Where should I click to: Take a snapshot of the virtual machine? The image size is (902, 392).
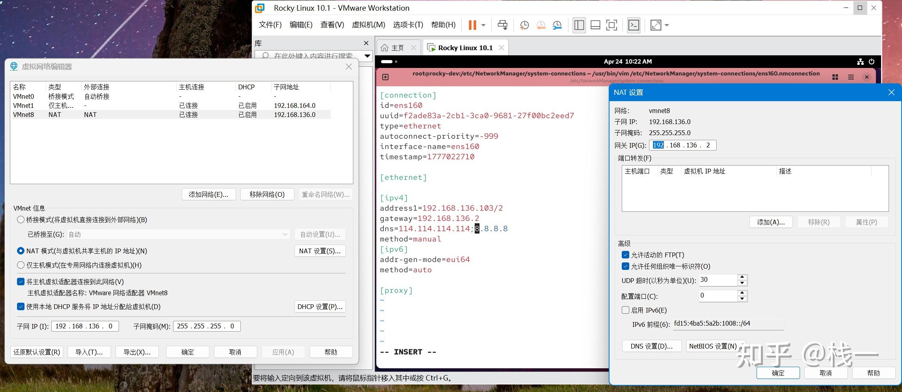coord(525,25)
